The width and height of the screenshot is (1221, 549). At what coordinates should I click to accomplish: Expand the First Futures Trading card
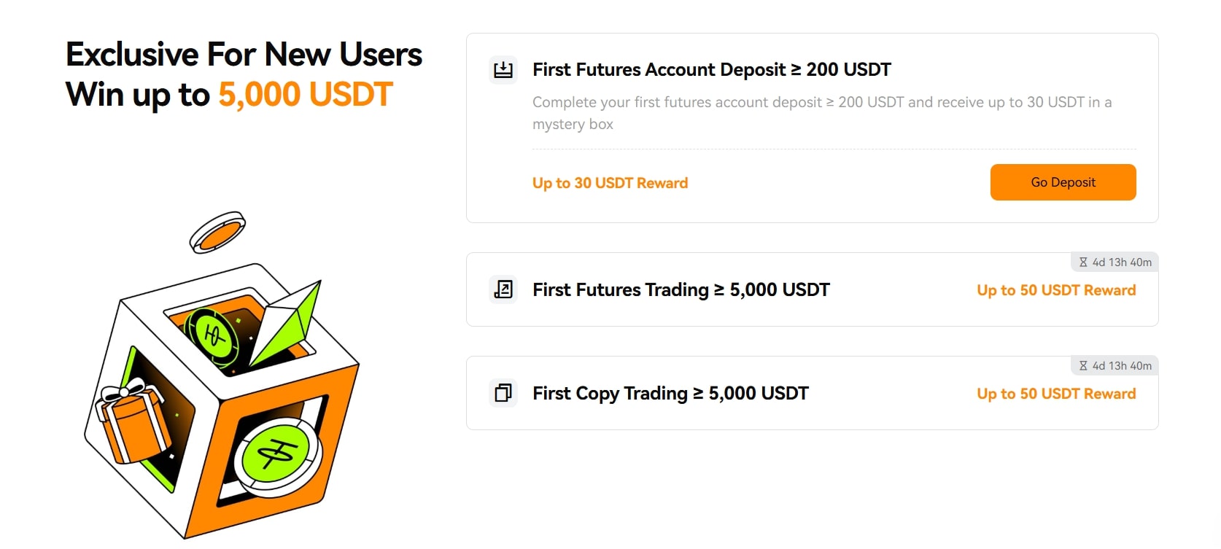click(x=812, y=289)
